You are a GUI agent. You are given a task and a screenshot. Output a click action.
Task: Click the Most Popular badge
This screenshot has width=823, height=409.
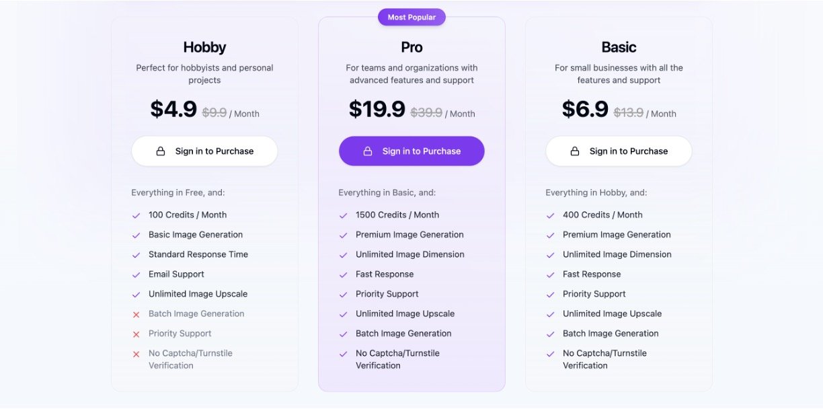click(412, 17)
